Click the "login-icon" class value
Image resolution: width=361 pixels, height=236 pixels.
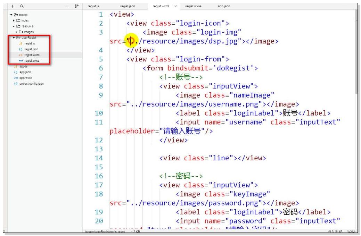(x=200, y=24)
